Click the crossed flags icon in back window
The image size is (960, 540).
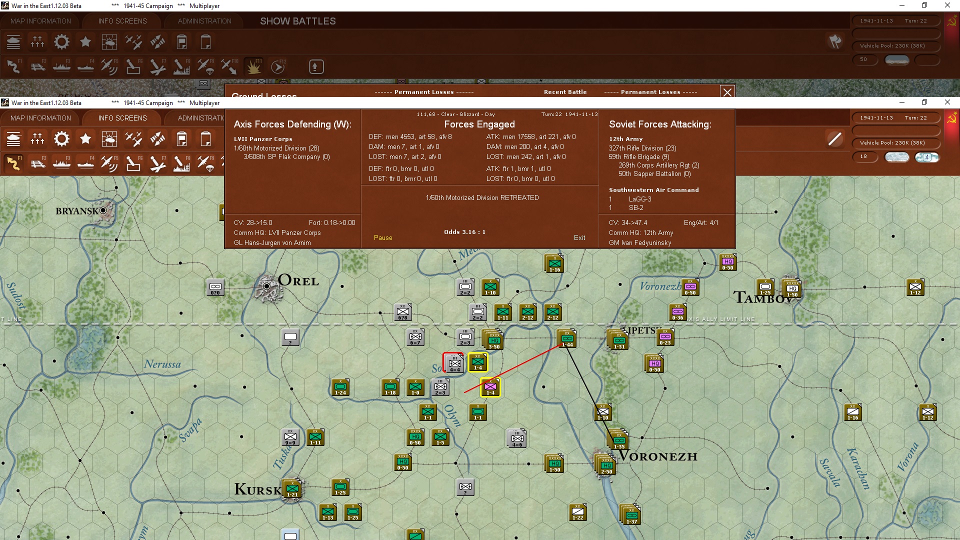pyautogui.click(x=835, y=41)
